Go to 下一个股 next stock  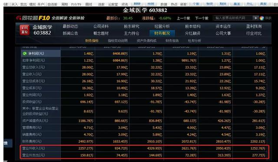pyautogui.click(x=202, y=18)
